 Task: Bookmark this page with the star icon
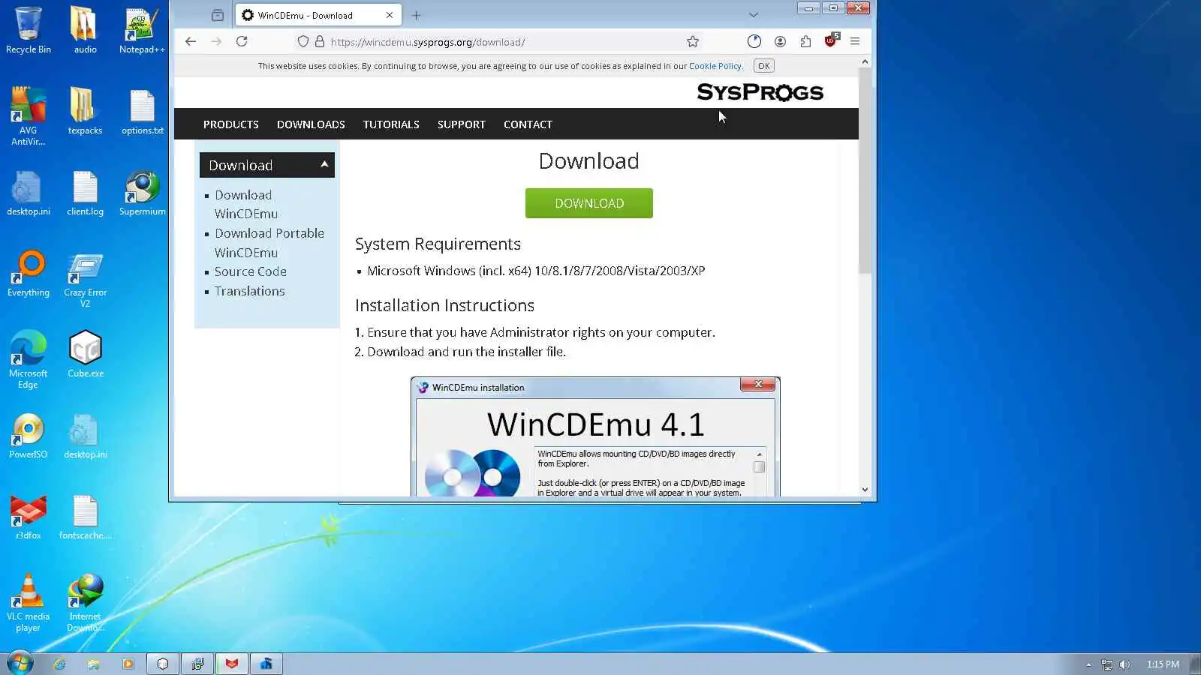[693, 42]
